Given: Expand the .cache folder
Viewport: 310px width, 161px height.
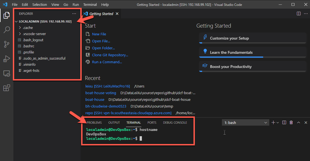Looking at the screenshot, I should (20, 28).
